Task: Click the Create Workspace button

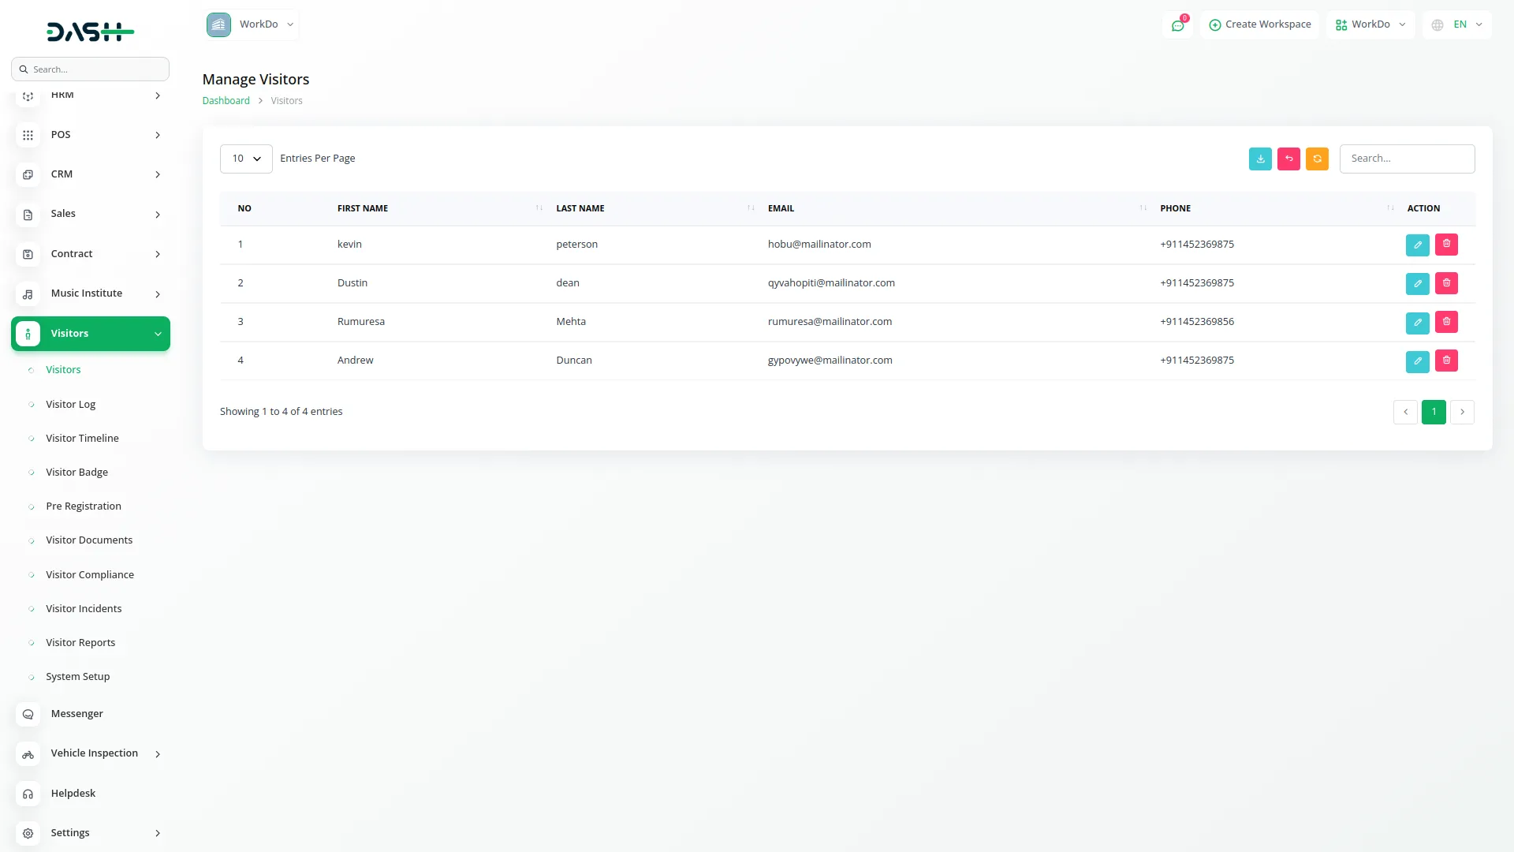Action: [x=1259, y=24]
